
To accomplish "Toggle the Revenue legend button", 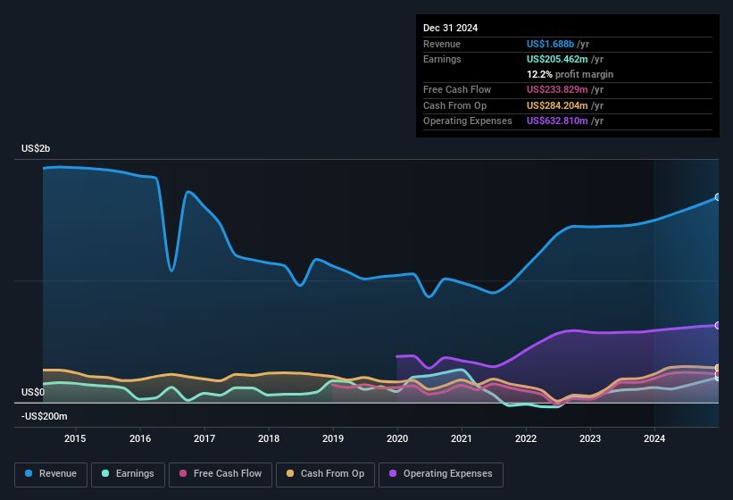I will (51, 474).
